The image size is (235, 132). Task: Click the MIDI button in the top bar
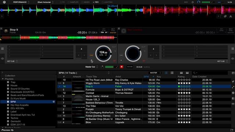pos(186,2)
